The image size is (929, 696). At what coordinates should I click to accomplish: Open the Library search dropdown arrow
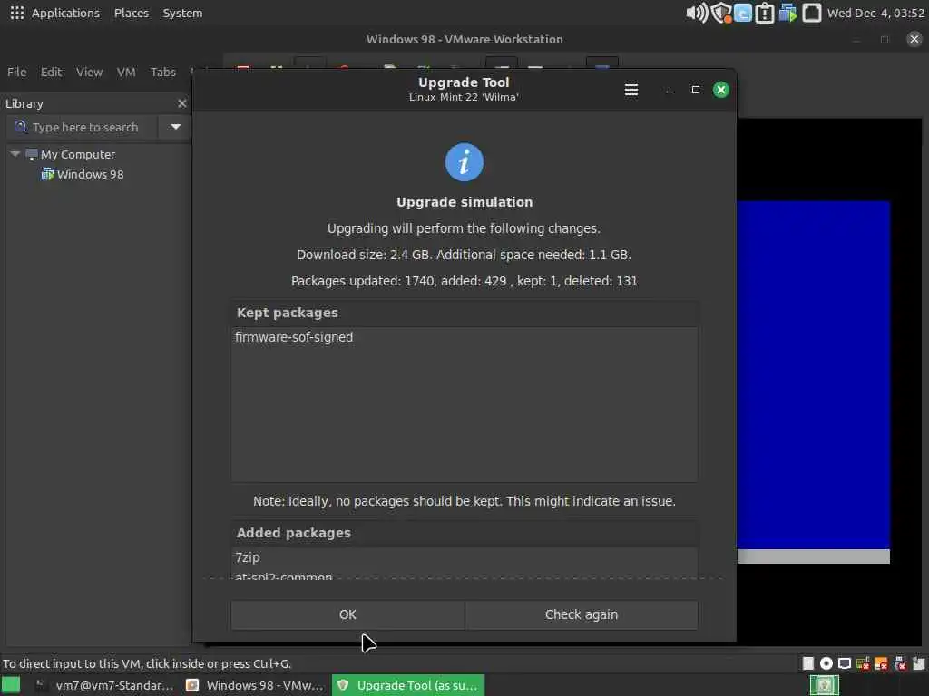click(x=175, y=127)
